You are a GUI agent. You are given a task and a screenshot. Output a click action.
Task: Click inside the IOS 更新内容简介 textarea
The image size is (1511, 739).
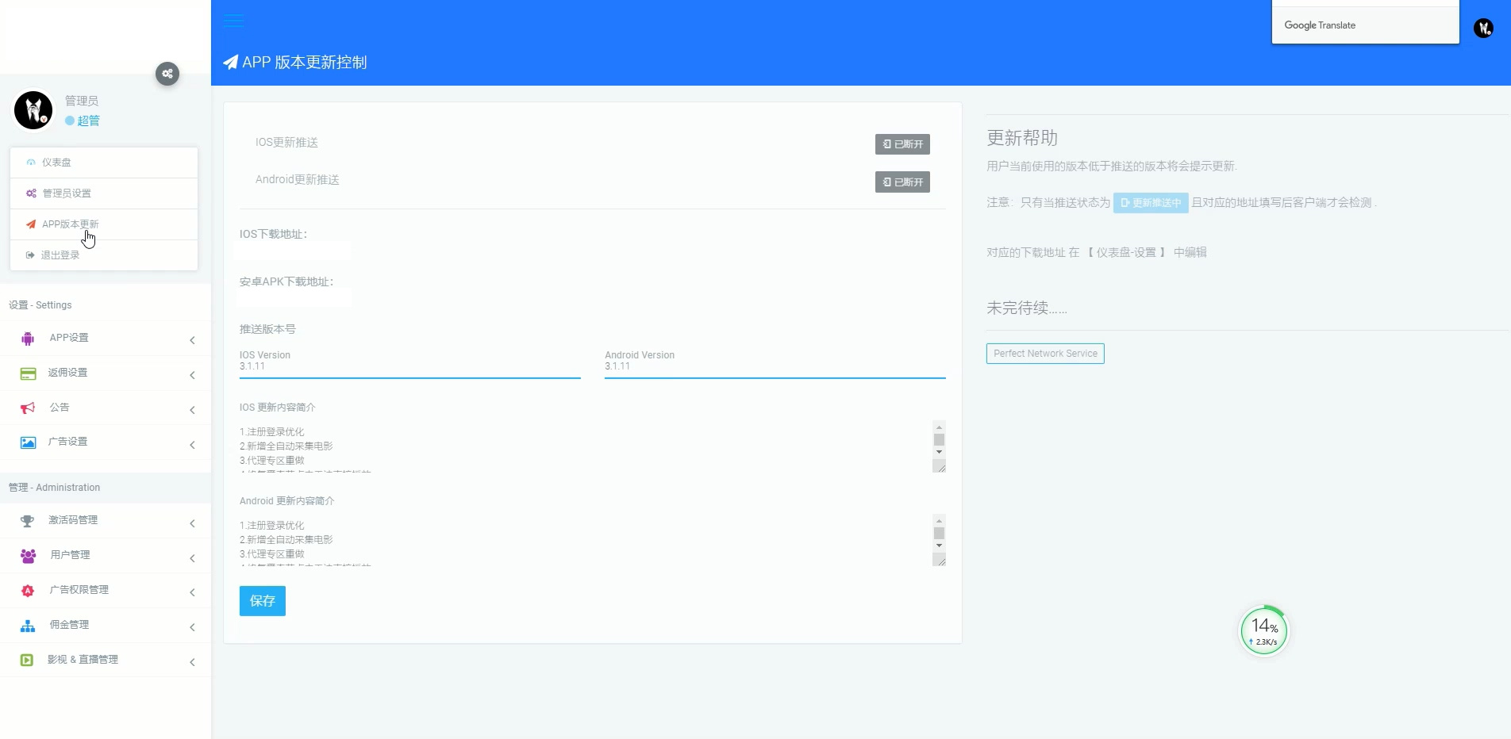pos(586,446)
